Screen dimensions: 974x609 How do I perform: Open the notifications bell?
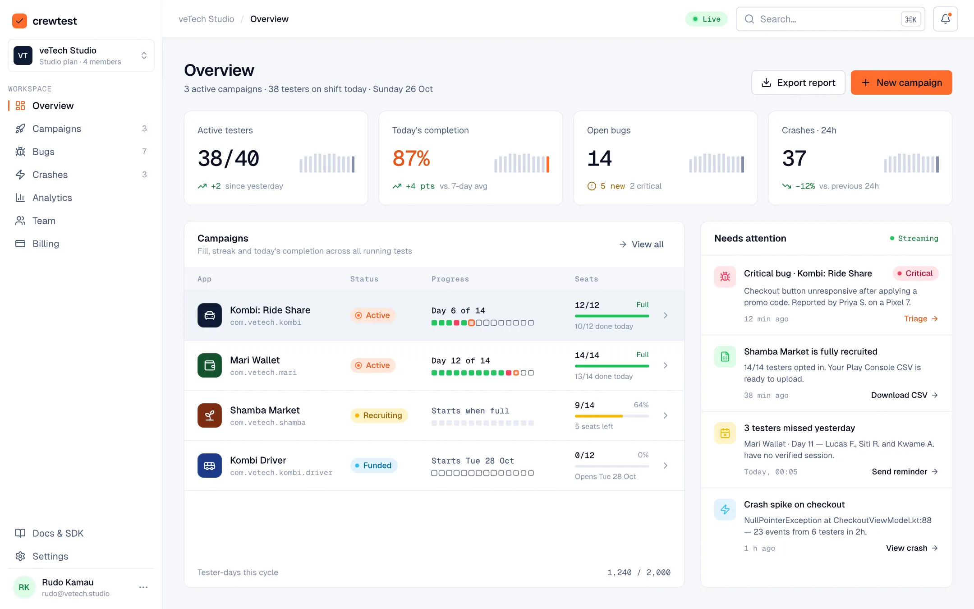945,19
